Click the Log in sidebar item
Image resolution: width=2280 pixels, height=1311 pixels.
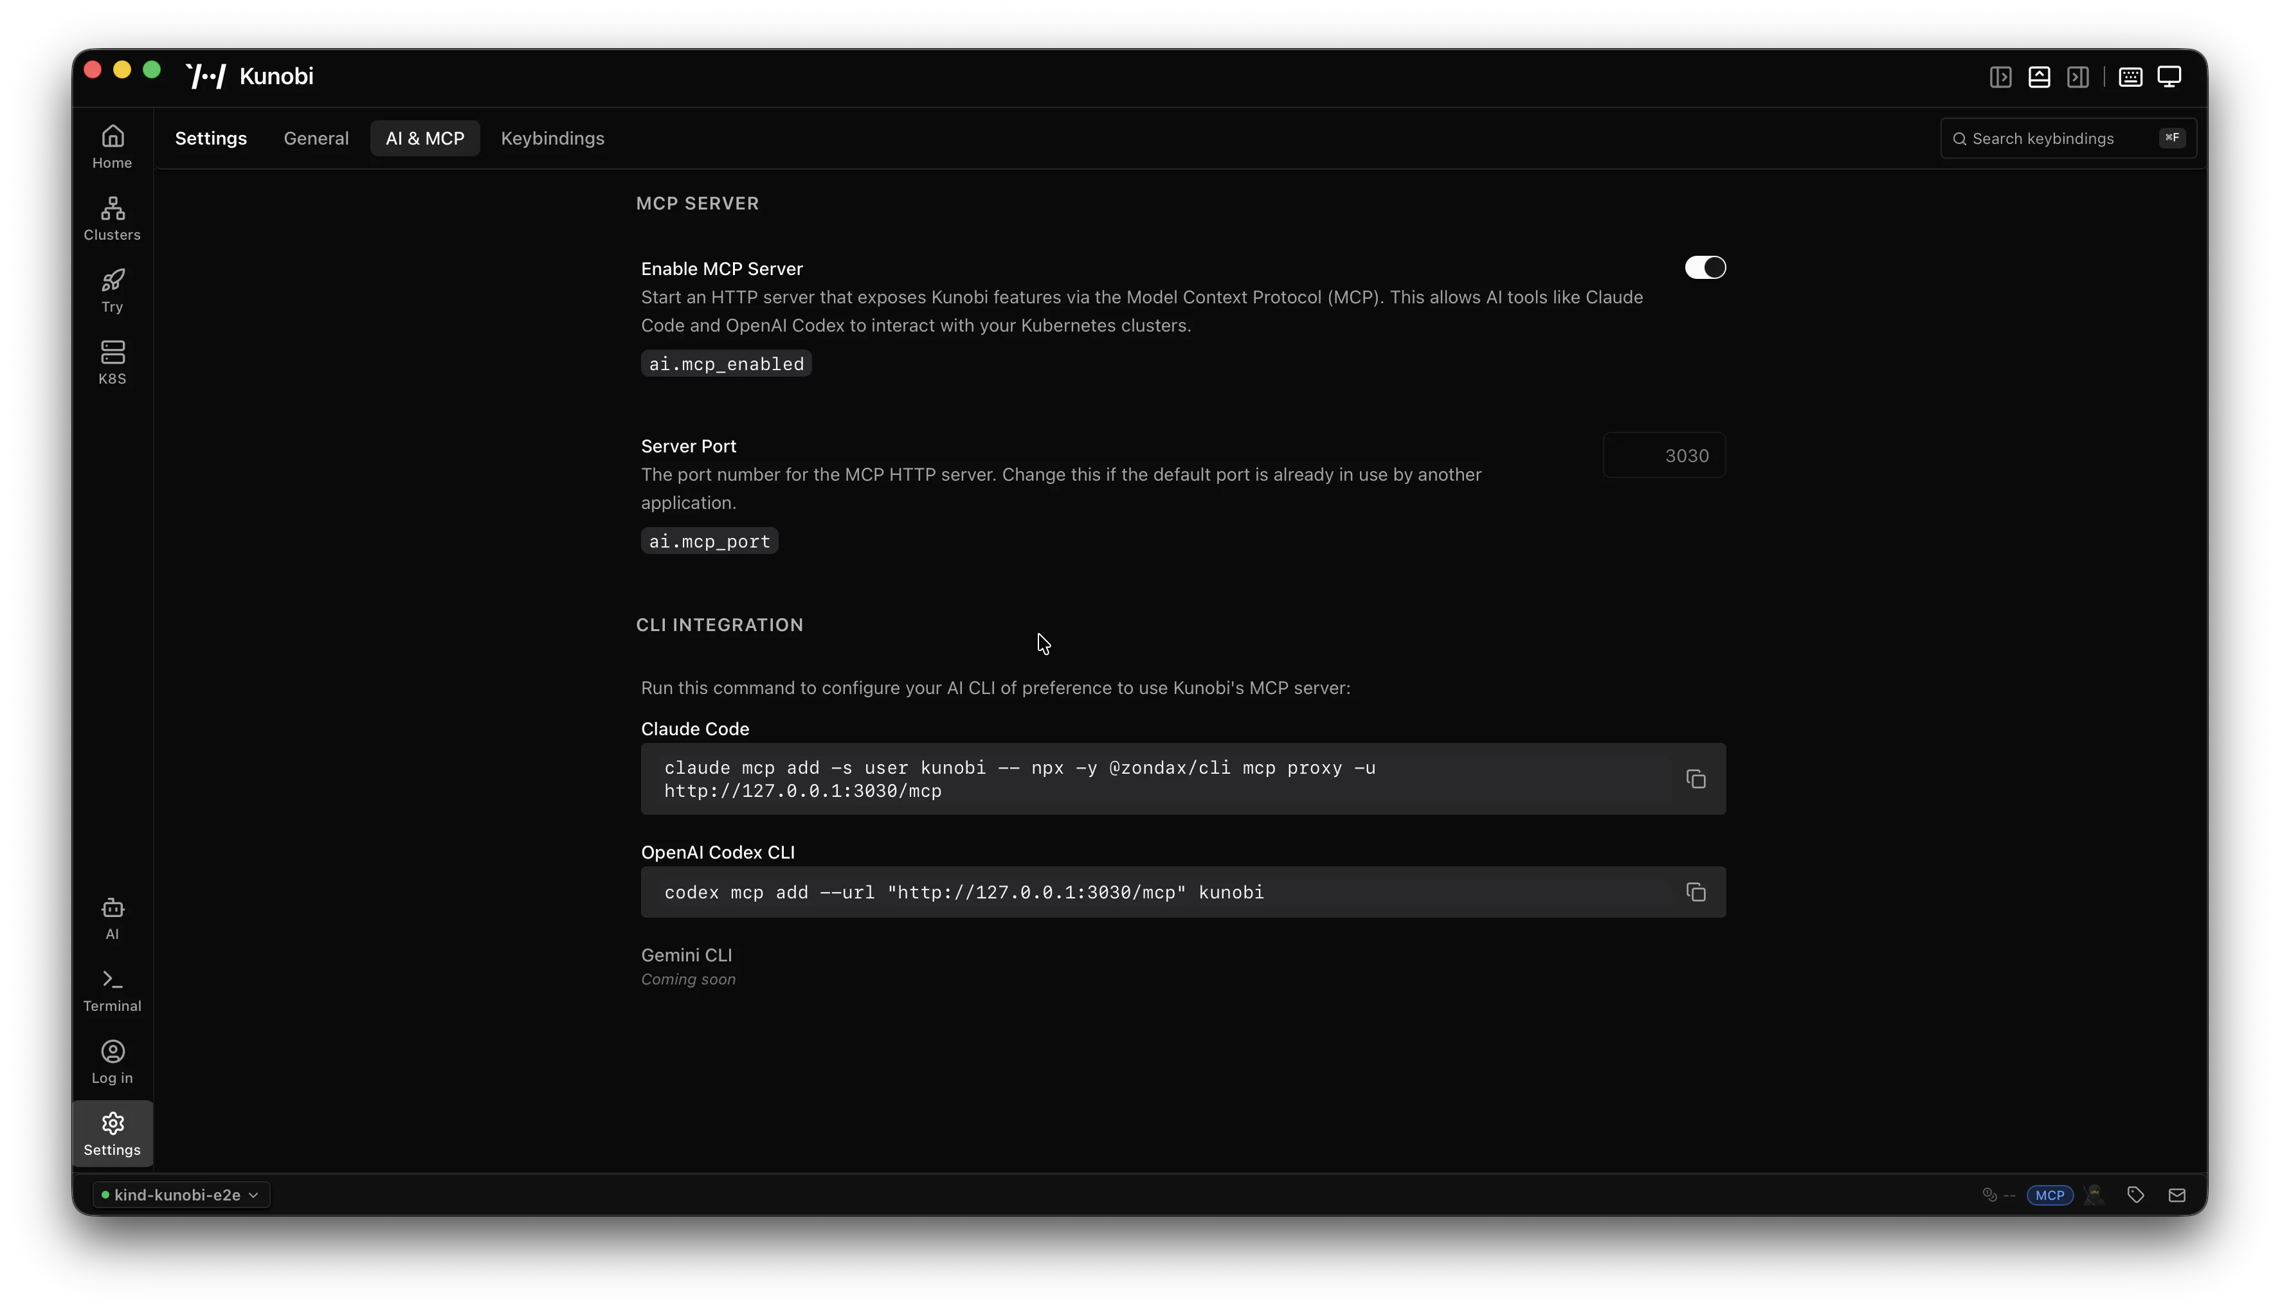point(112,1060)
